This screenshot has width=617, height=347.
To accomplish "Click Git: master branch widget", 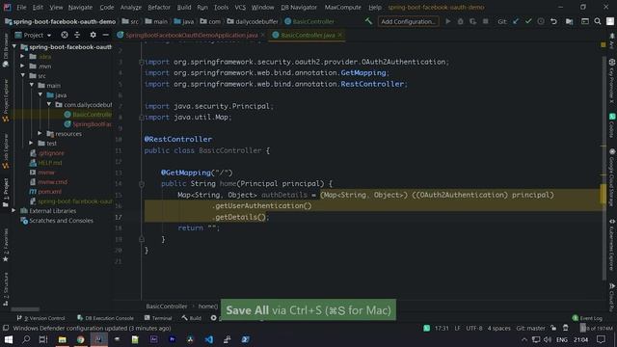I will [x=530, y=328].
